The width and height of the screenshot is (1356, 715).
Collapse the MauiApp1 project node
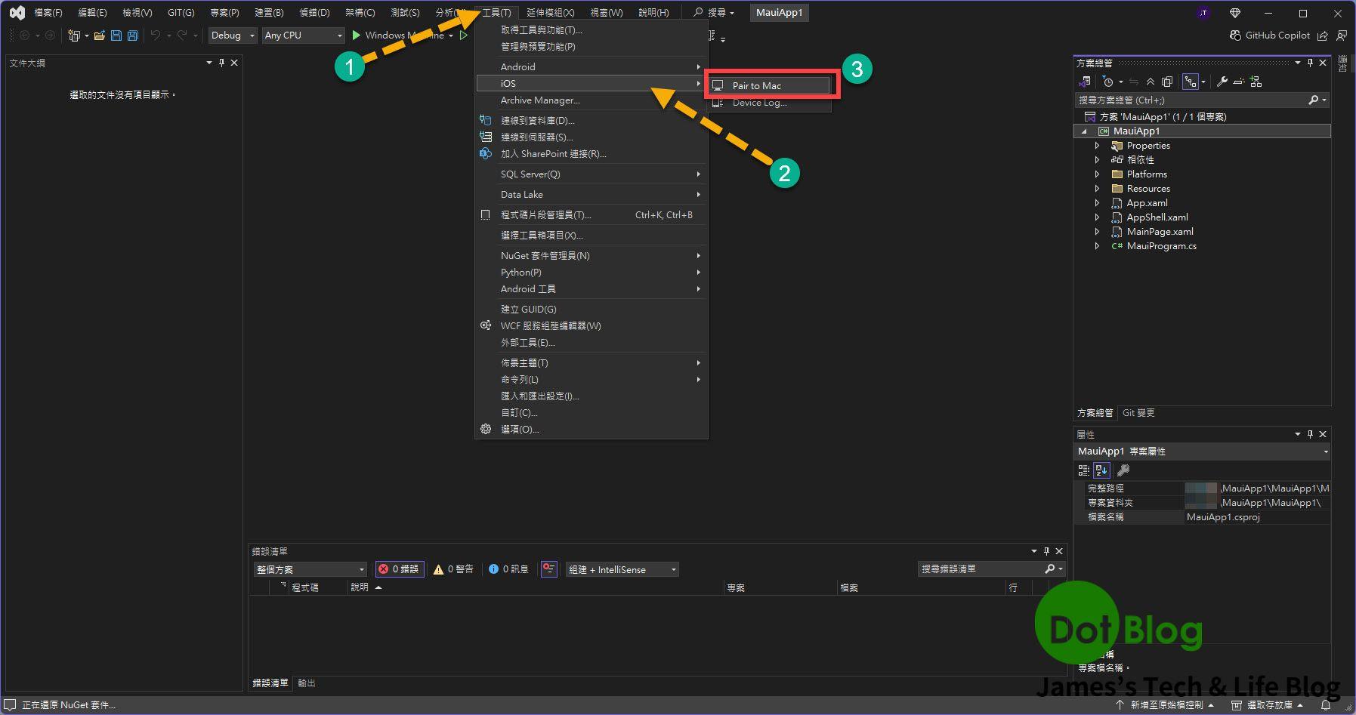tap(1085, 131)
